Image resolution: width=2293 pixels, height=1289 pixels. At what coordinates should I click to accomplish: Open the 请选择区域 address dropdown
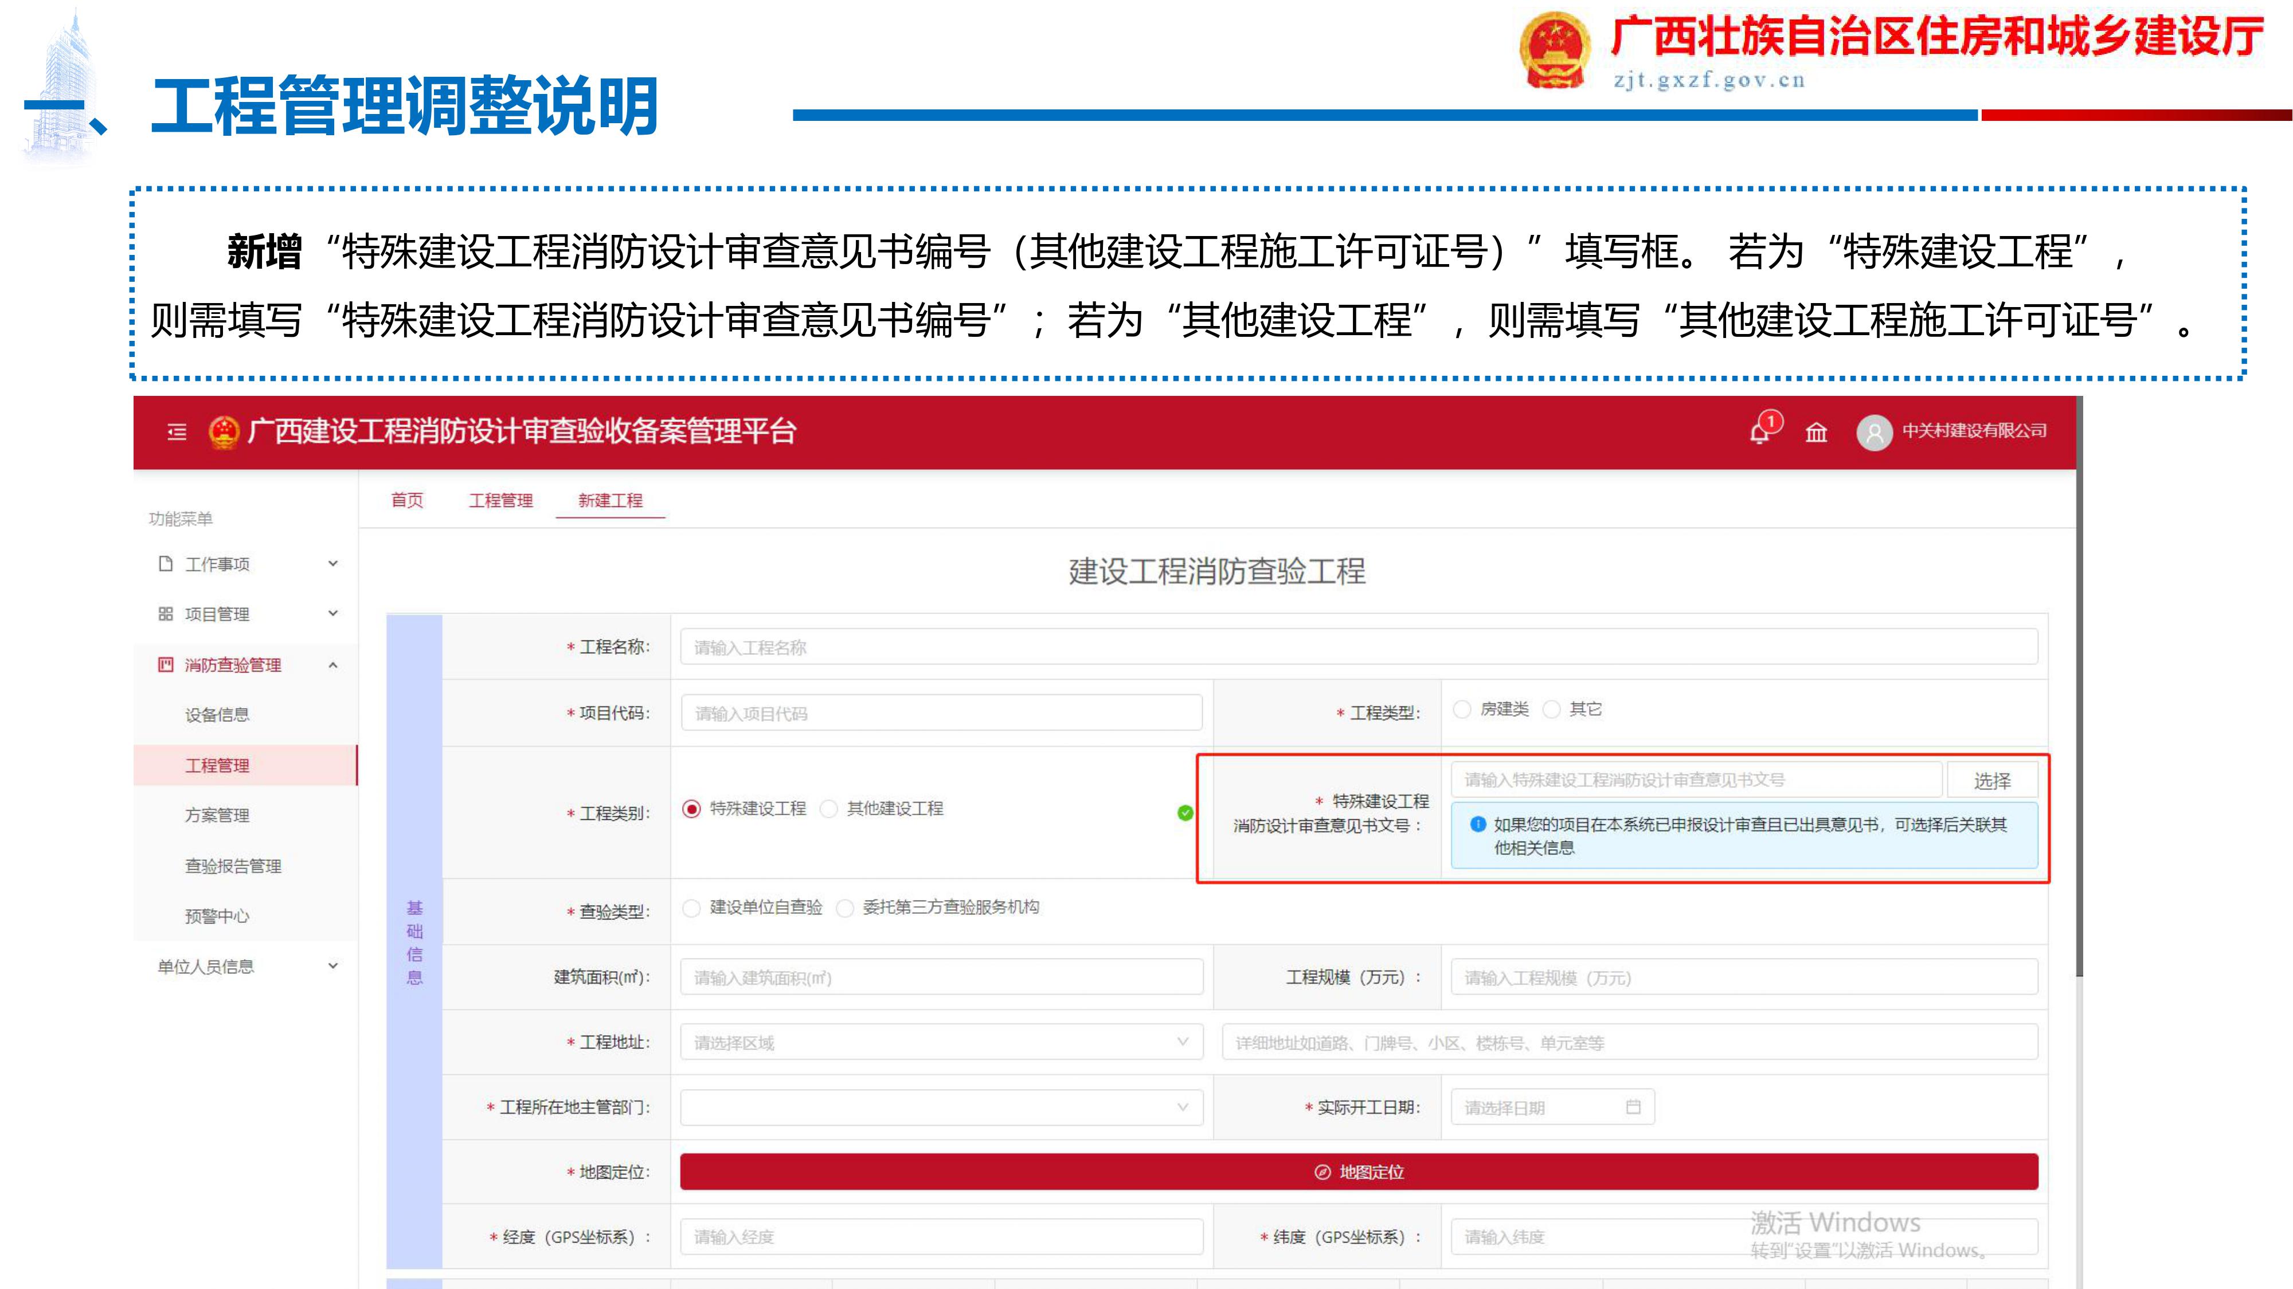click(941, 1042)
